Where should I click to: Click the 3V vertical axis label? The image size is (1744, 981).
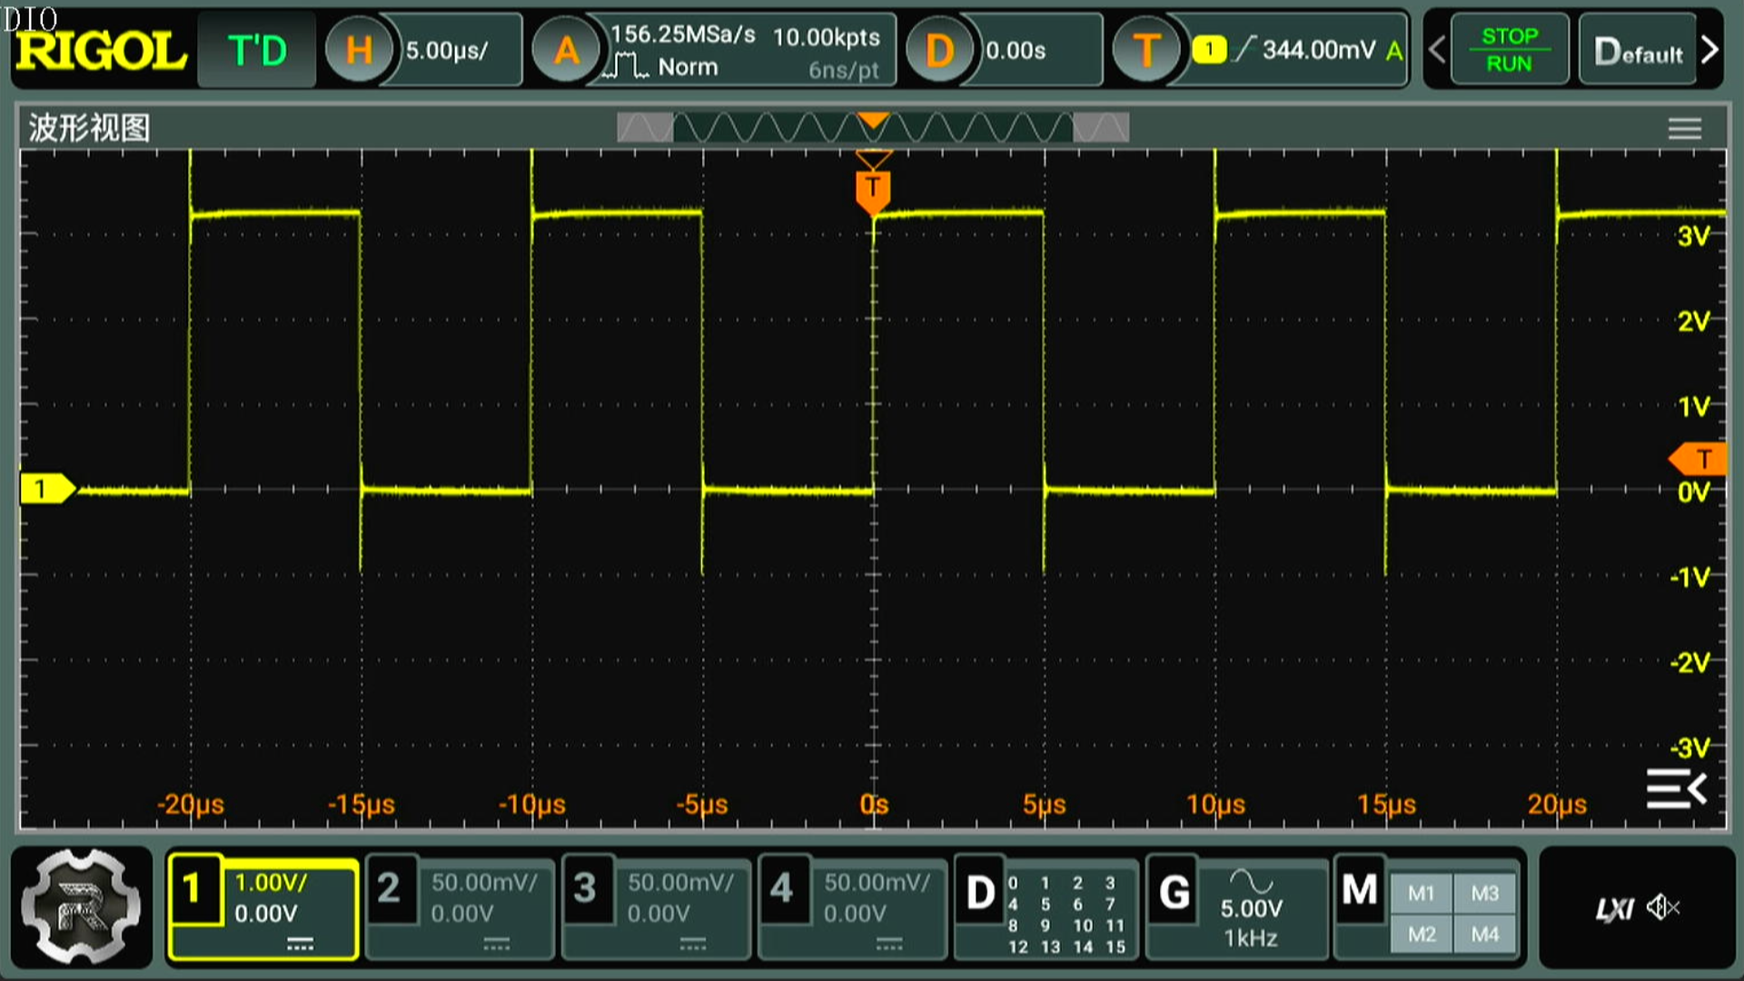pyautogui.click(x=1693, y=236)
